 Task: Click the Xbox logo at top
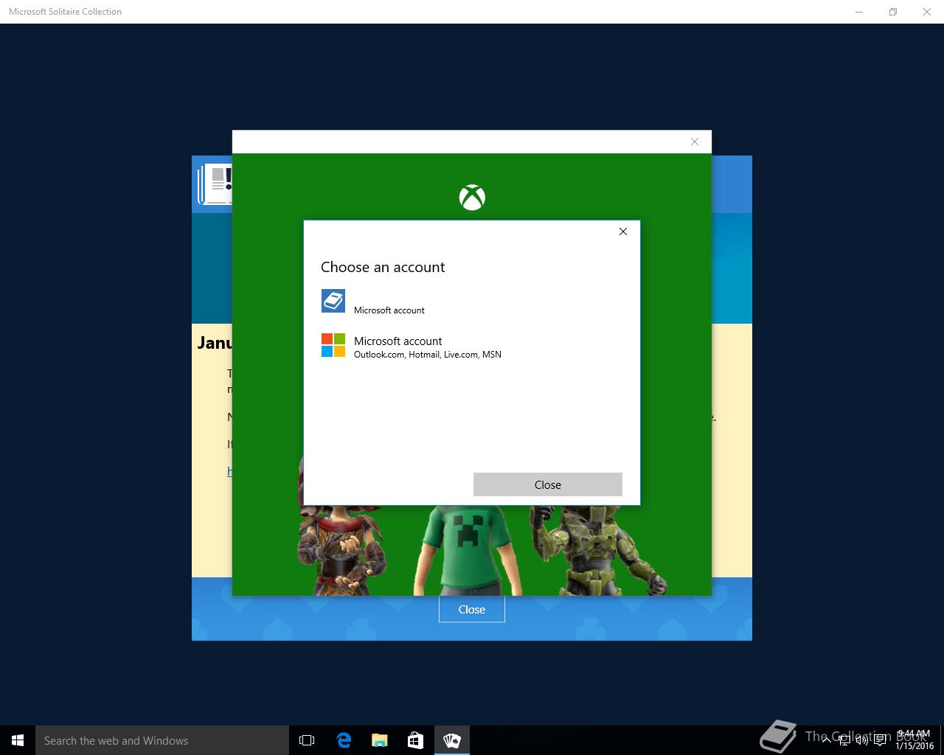pyautogui.click(x=472, y=198)
